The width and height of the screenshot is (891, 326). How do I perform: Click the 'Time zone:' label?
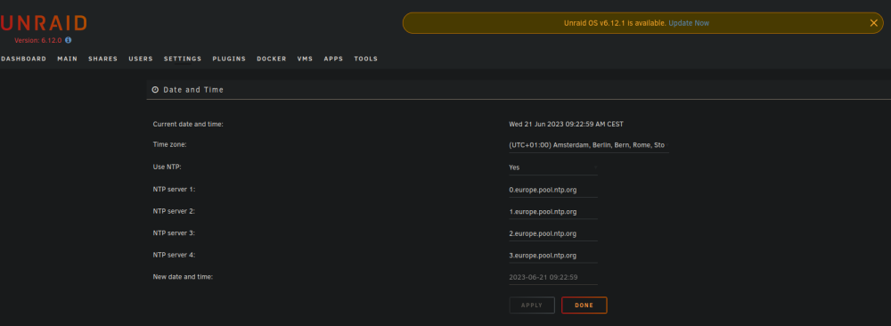pyautogui.click(x=170, y=145)
